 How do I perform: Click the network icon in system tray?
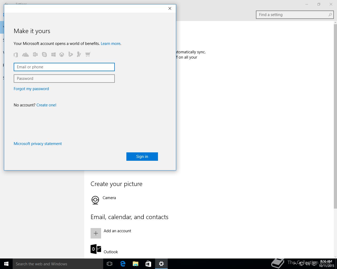click(x=301, y=264)
